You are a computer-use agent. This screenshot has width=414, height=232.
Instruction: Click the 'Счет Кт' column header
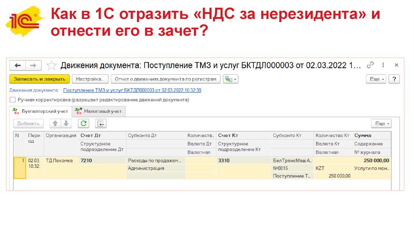point(243,135)
